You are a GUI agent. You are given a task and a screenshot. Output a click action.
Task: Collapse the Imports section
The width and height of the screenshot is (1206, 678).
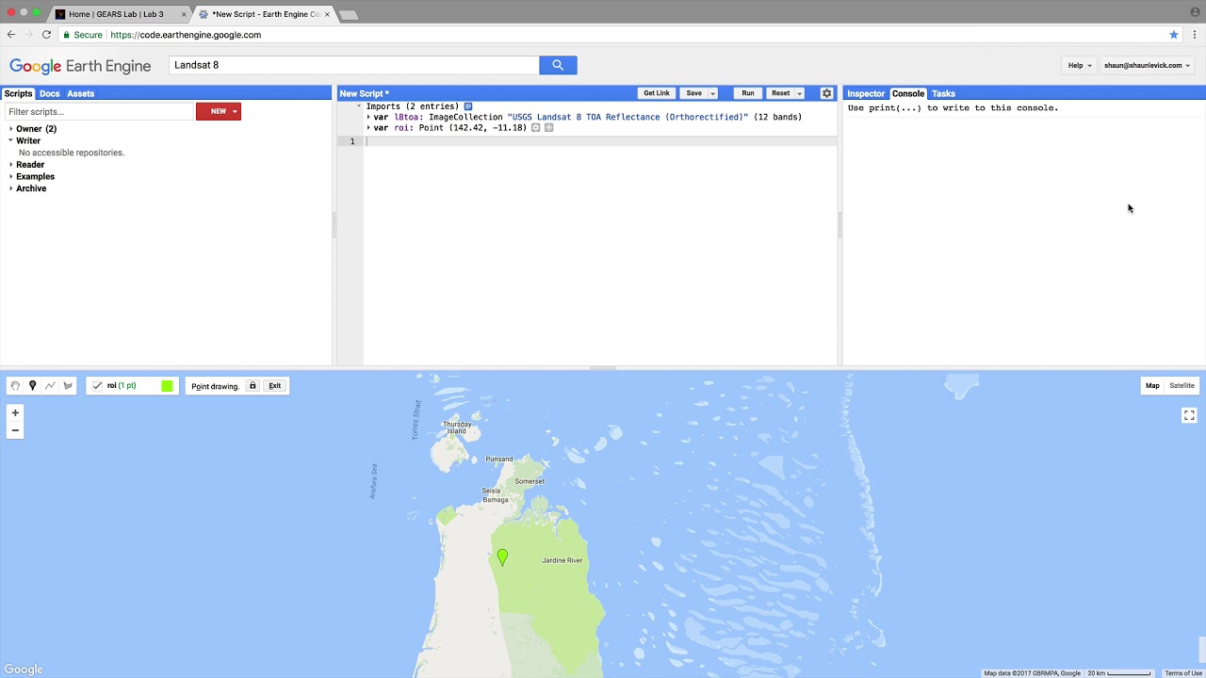click(x=359, y=106)
